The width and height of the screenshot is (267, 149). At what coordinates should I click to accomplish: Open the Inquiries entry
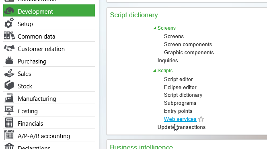pyautogui.click(x=168, y=60)
